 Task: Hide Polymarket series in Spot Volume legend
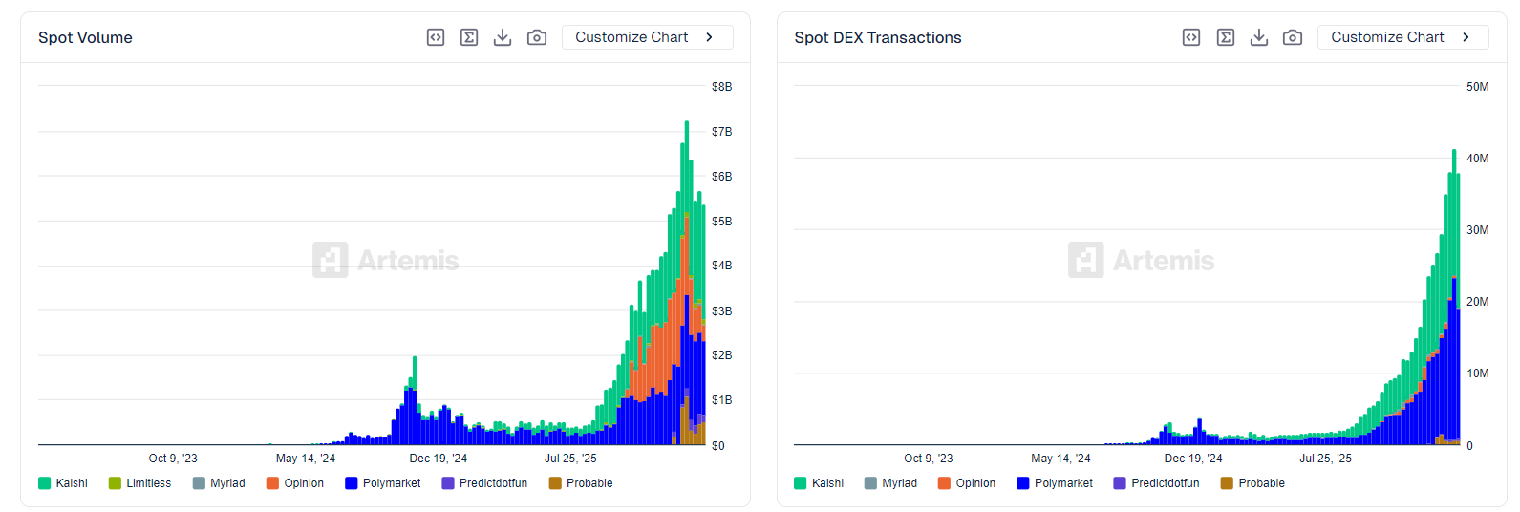click(x=383, y=483)
